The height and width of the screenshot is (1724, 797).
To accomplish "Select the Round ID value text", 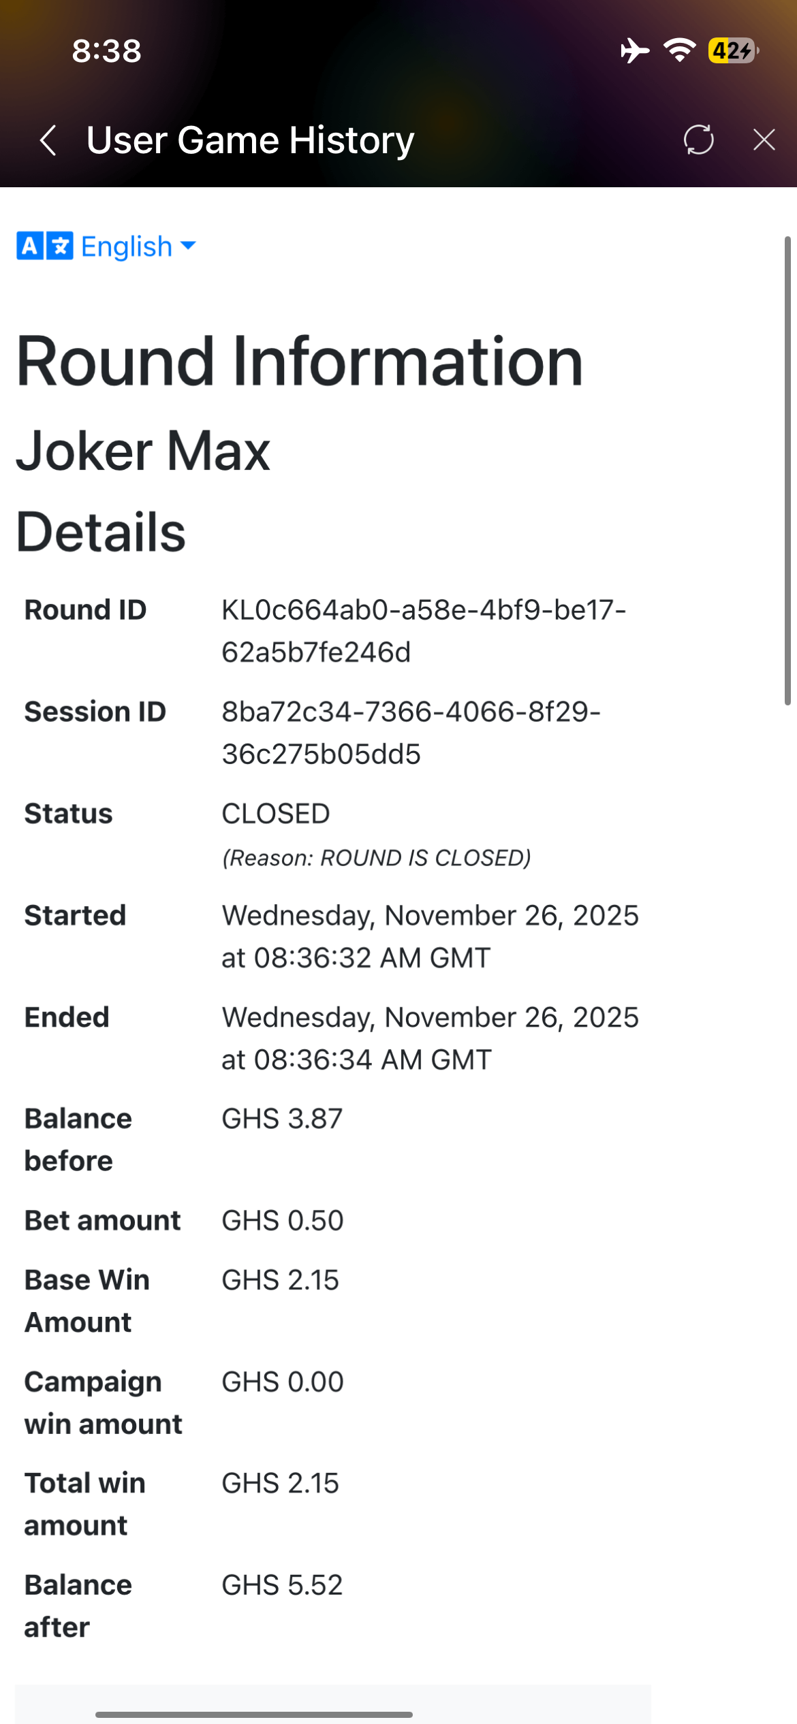I will coord(423,630).
